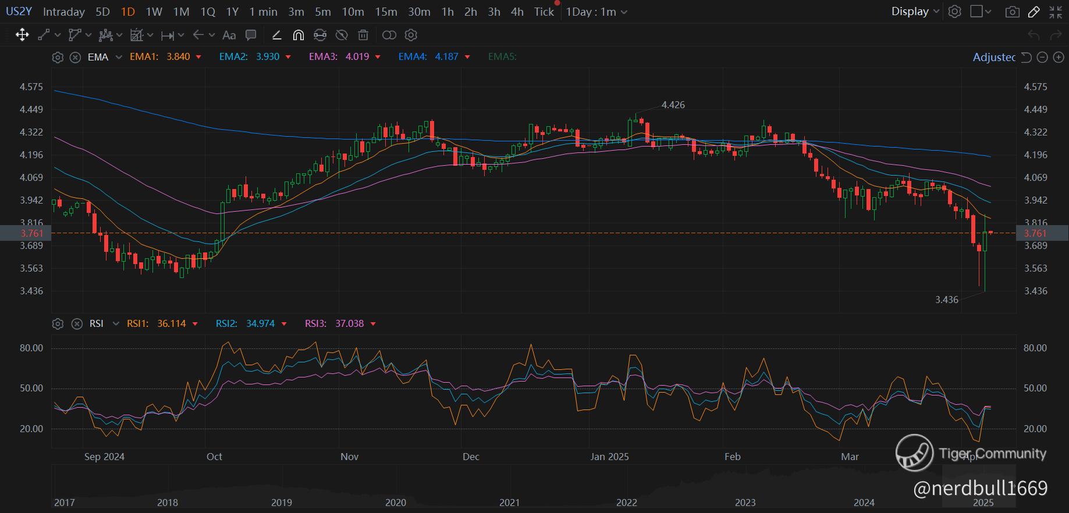Open the 1Day : 1m interval dropdown

(596, 12)
